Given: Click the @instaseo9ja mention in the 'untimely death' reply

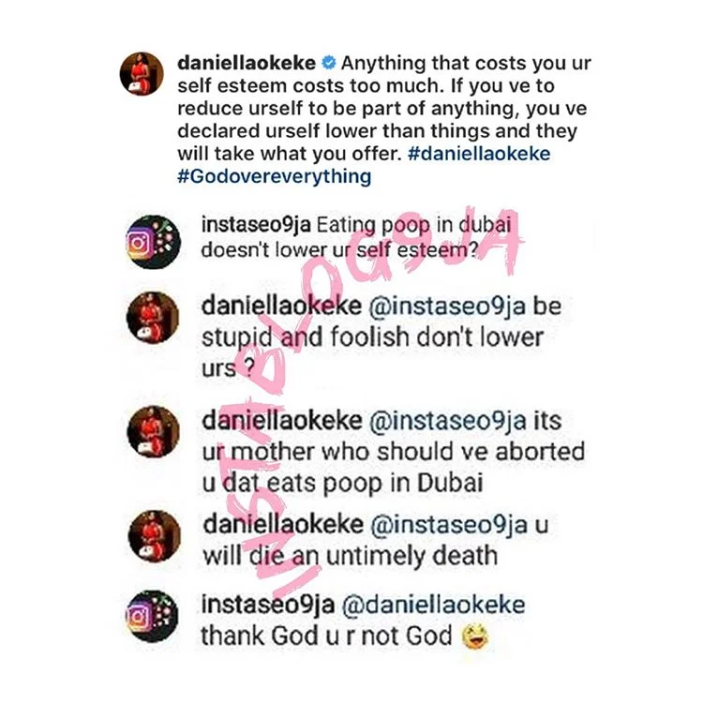Looking at the screenshot, I should tap(448, 525).
